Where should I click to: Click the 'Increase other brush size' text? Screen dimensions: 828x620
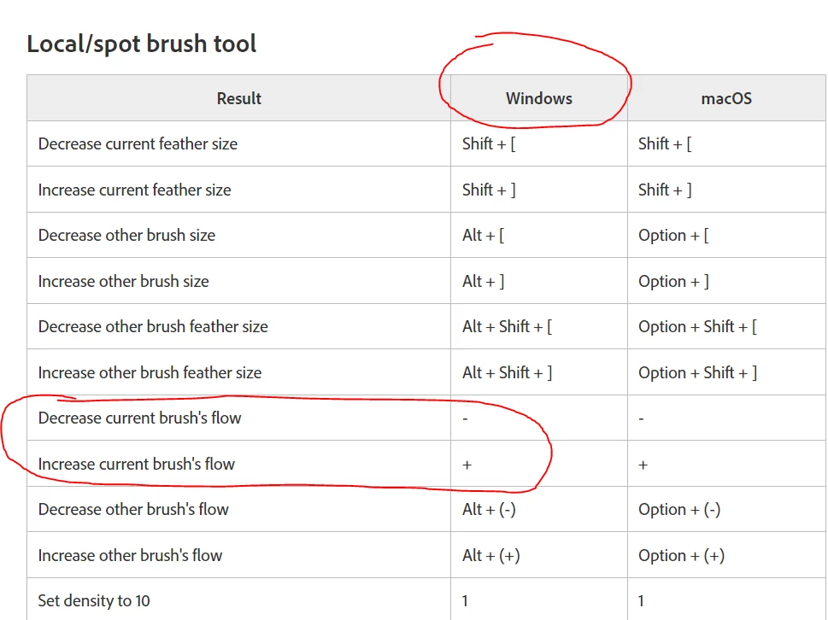click(x=123, y=281)
